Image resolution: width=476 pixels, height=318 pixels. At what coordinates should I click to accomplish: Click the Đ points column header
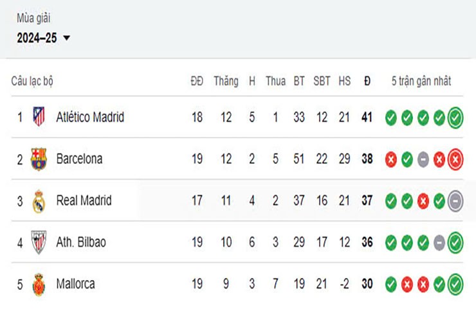(367, 82)
